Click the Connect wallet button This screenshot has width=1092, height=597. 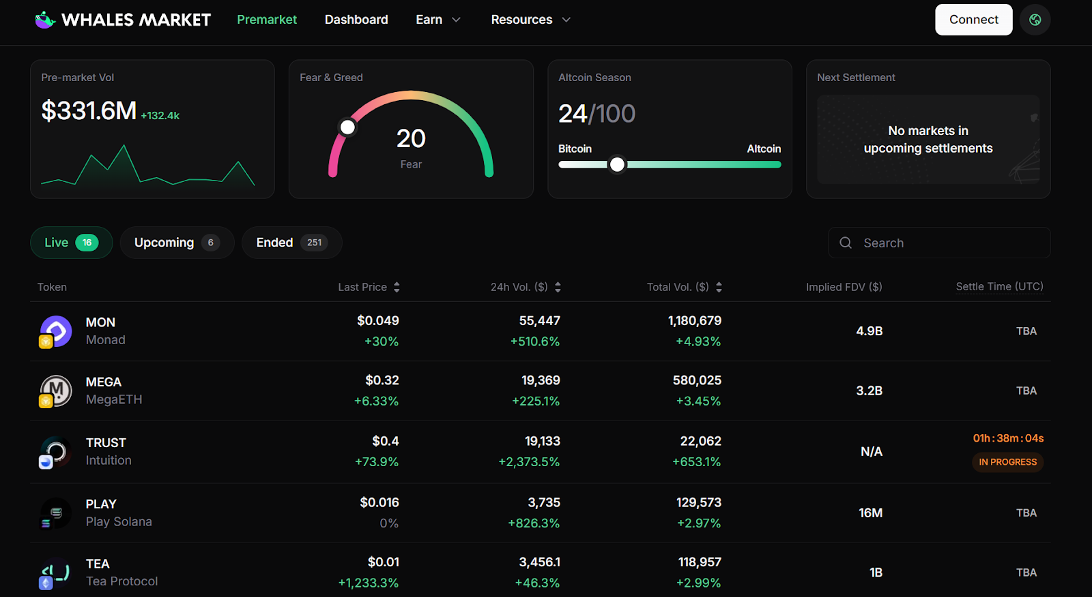click(973, 20)
